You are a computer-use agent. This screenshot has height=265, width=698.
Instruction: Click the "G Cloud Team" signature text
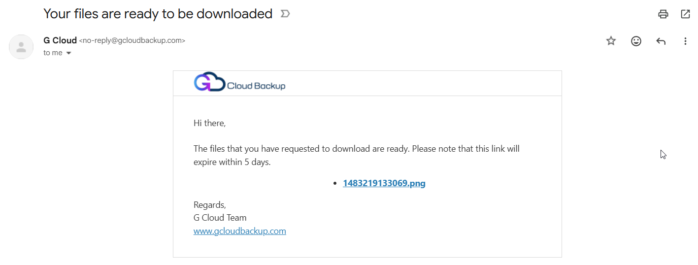coord(220,218)
